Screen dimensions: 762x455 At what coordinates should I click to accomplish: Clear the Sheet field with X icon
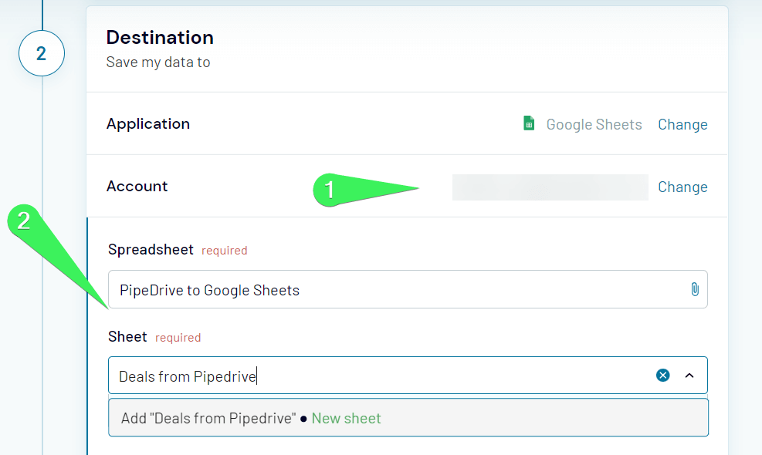662,376
